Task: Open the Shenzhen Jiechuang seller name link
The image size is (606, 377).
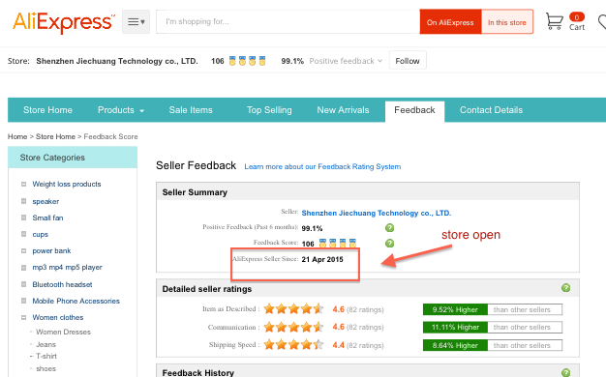Action: [x=376, y=213]
